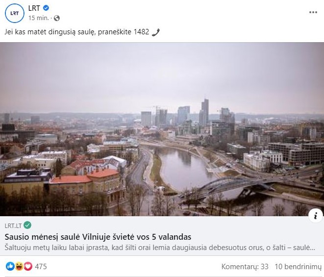Click the Love heart reaction icon
324x277 pixels.
(x=28, y=266)
